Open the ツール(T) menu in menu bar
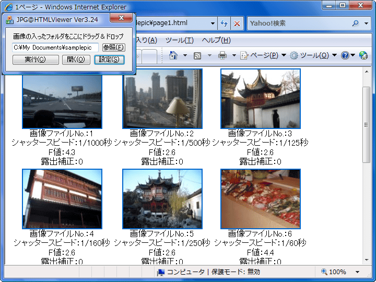Screen dimensions: 376x282 pos(179,40)
